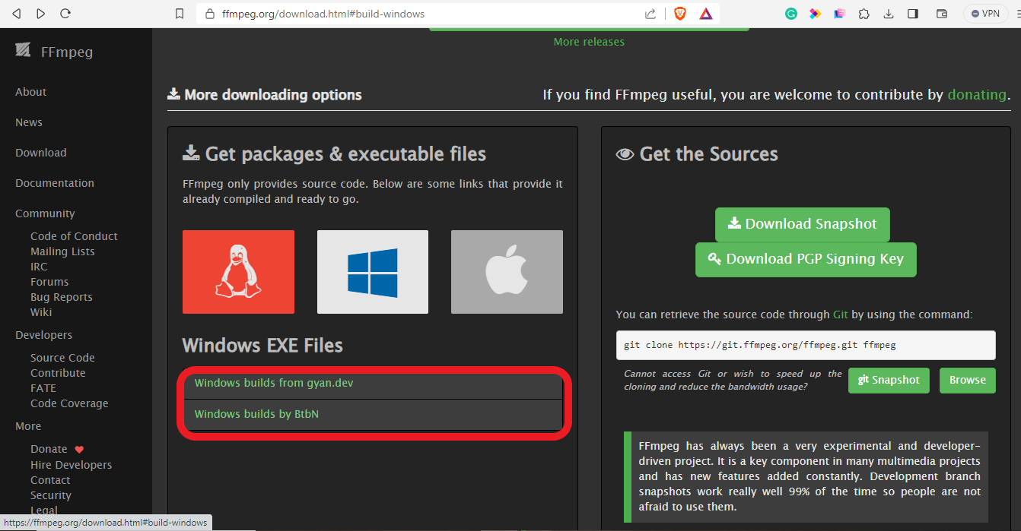
Task: Open the browser downloads icon
Action: click(888, 14)
